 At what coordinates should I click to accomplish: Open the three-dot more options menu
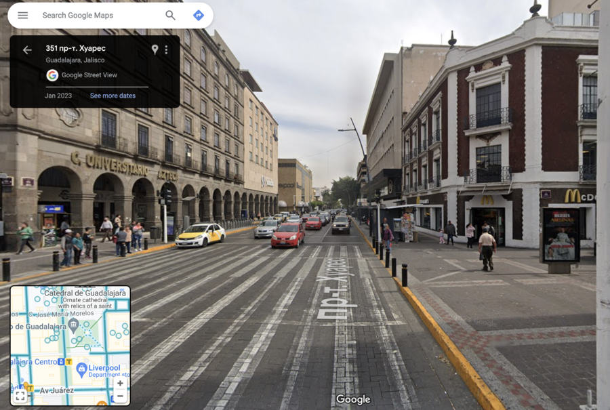point(166,49)
